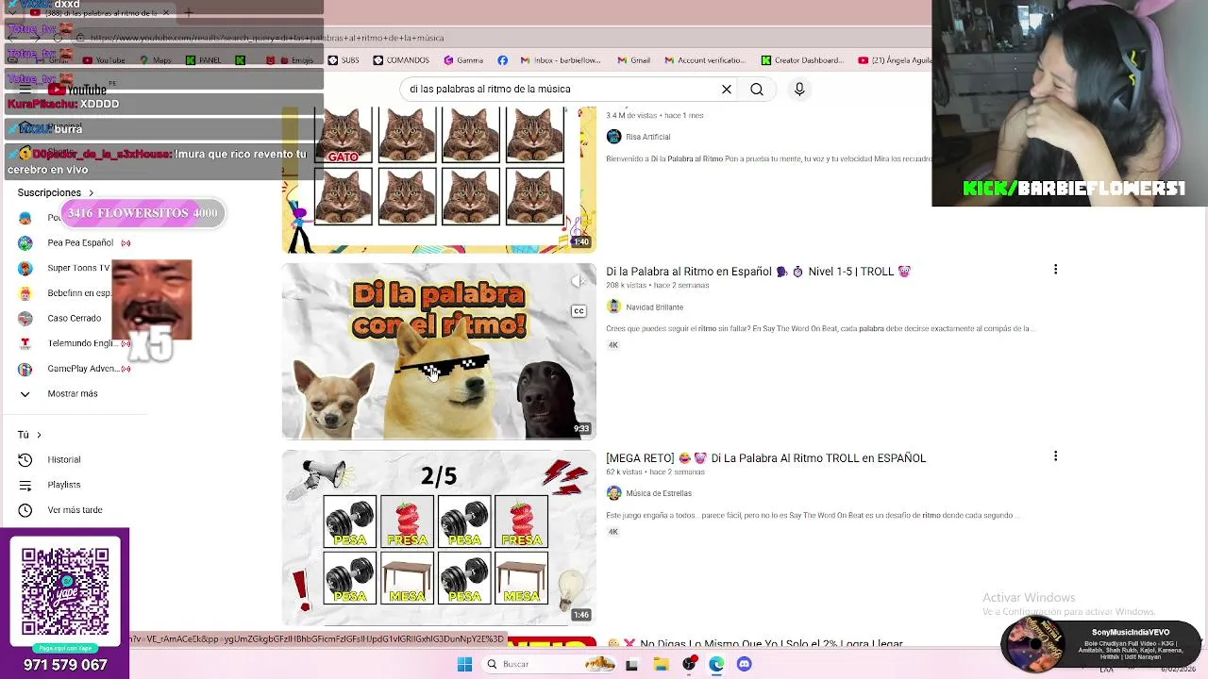1208x679 pixels.
Task: Open Task View on taskbar
Action: [631, 664]
